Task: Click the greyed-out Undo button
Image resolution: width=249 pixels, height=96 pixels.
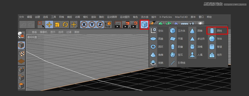Action: click(23, 25)
